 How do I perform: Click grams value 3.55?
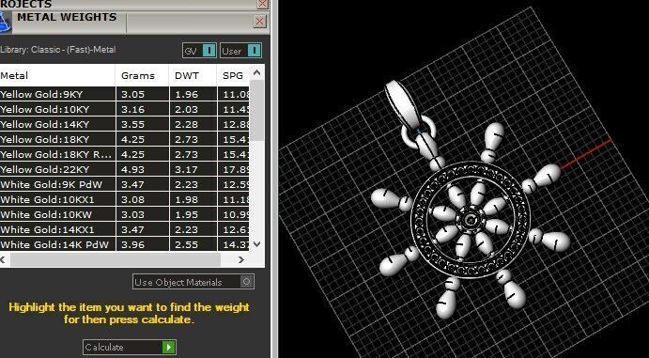point(132,124)
